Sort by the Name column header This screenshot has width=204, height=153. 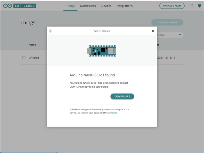point(32,45)
